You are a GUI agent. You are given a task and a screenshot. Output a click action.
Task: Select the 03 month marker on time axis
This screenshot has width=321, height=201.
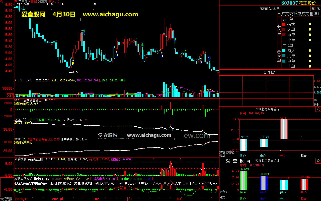(x=130, y=199)
